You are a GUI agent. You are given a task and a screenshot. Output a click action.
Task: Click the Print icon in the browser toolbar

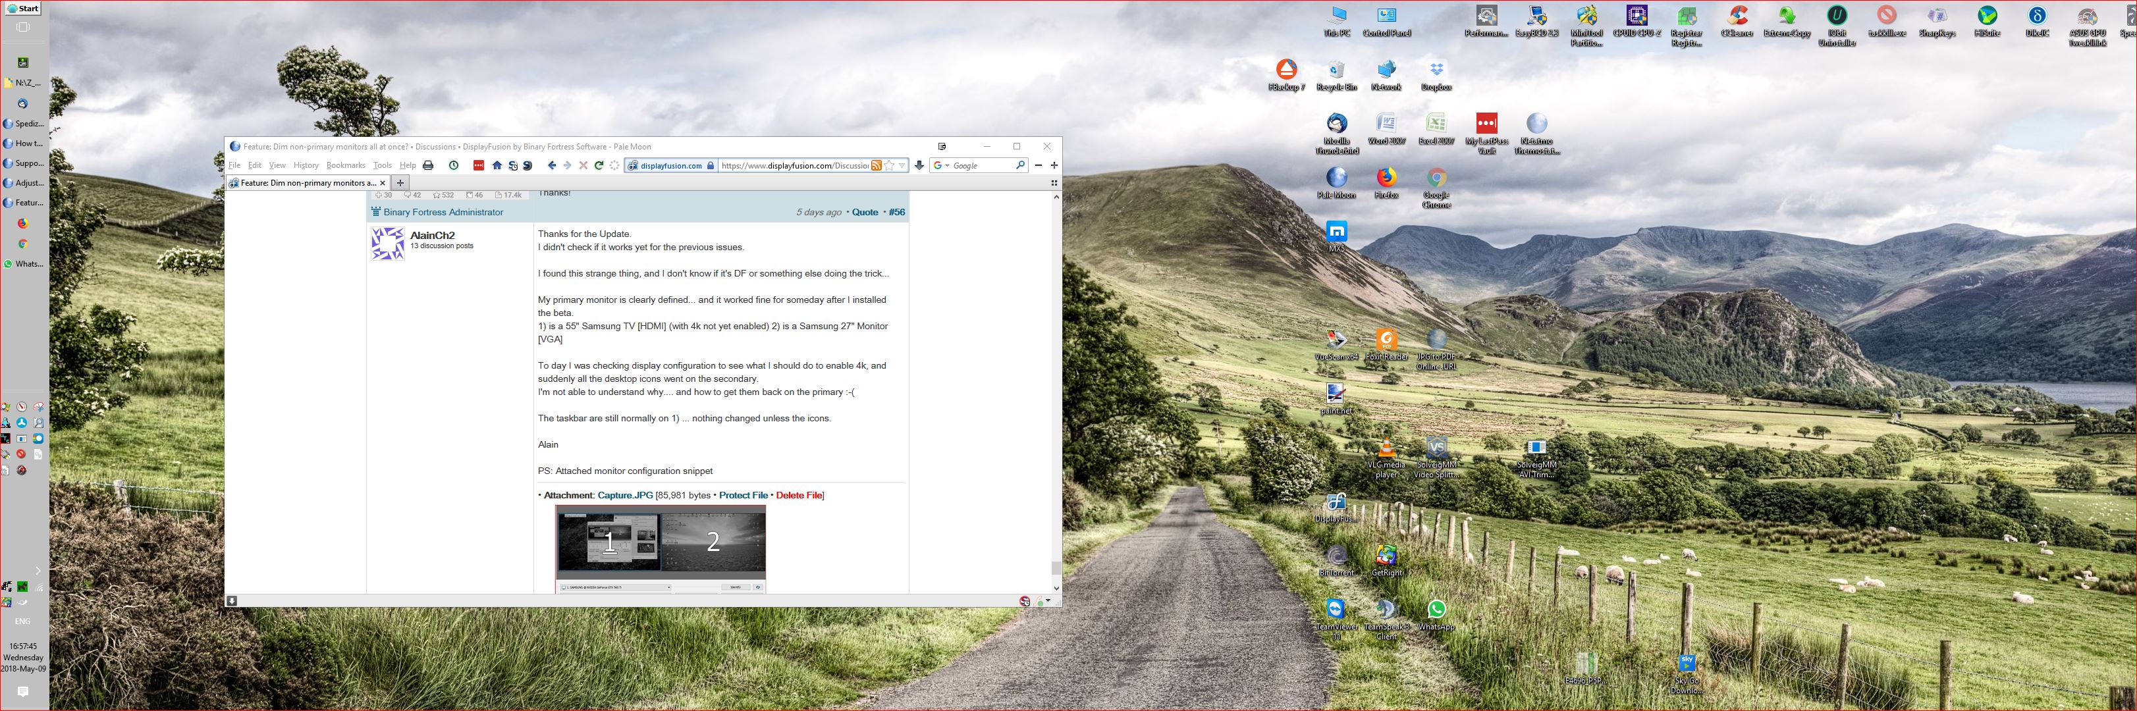(428, 166)
